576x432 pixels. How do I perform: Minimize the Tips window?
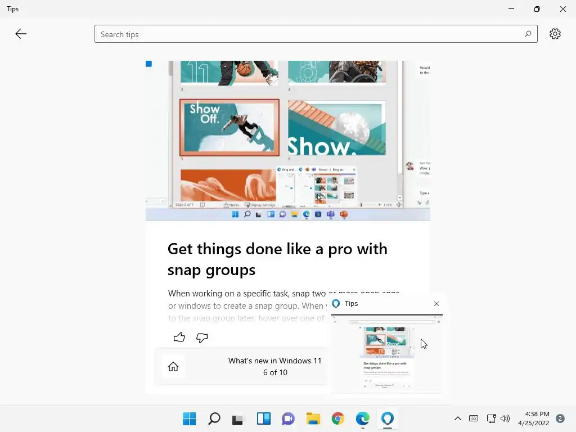point(511,9)
